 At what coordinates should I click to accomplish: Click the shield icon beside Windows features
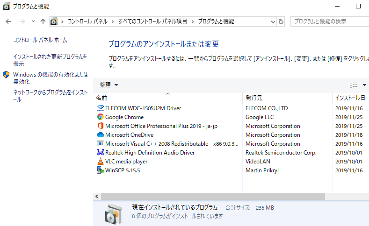pyautogui.click(x=6, y=75)
